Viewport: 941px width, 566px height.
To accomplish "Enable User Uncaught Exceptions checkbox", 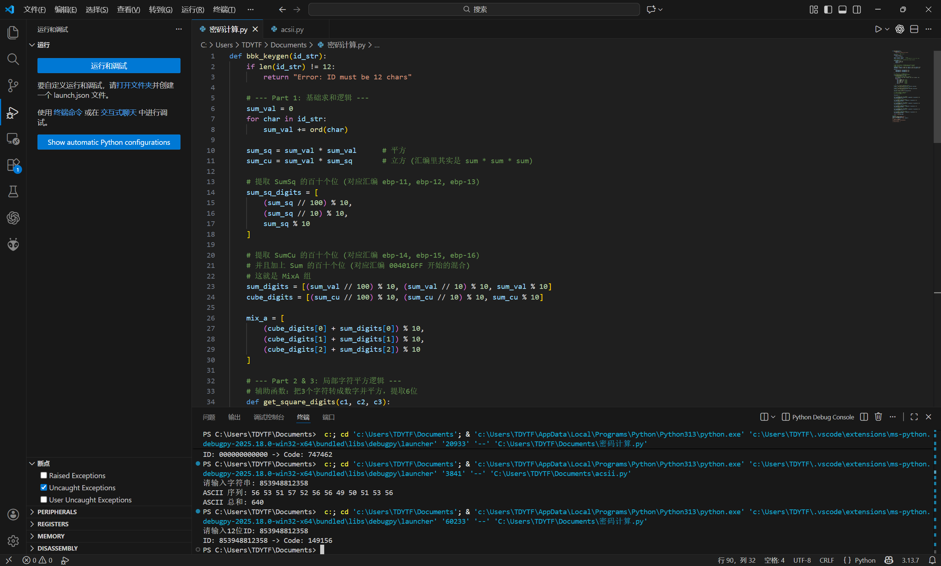I will [x=44, y=499].
